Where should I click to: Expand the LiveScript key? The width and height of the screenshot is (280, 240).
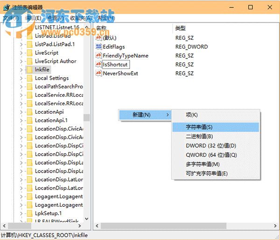pyautogui.click(x=21, y=53)
